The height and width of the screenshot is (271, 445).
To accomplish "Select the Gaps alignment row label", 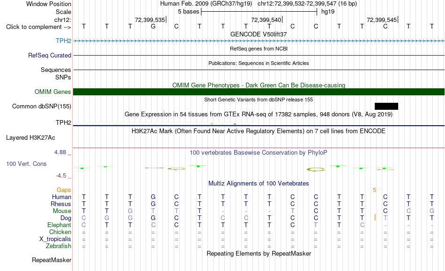I will (x=64, y=190).
